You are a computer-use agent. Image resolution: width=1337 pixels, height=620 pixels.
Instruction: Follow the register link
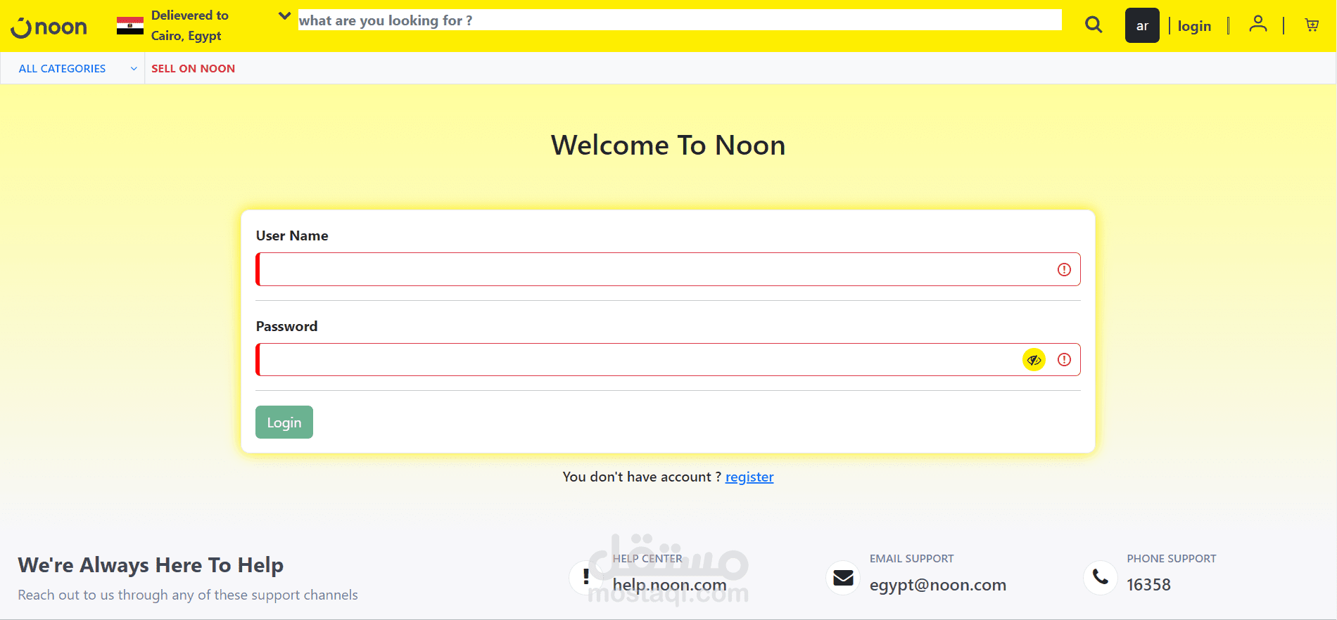pos(749,477)
